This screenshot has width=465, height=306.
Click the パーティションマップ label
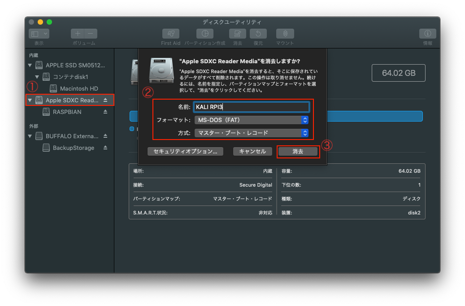point(156,199)
